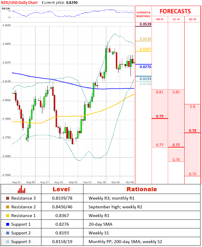Click the Rationale column header
The image size is (202, 247).
click(x=141, y=189)
